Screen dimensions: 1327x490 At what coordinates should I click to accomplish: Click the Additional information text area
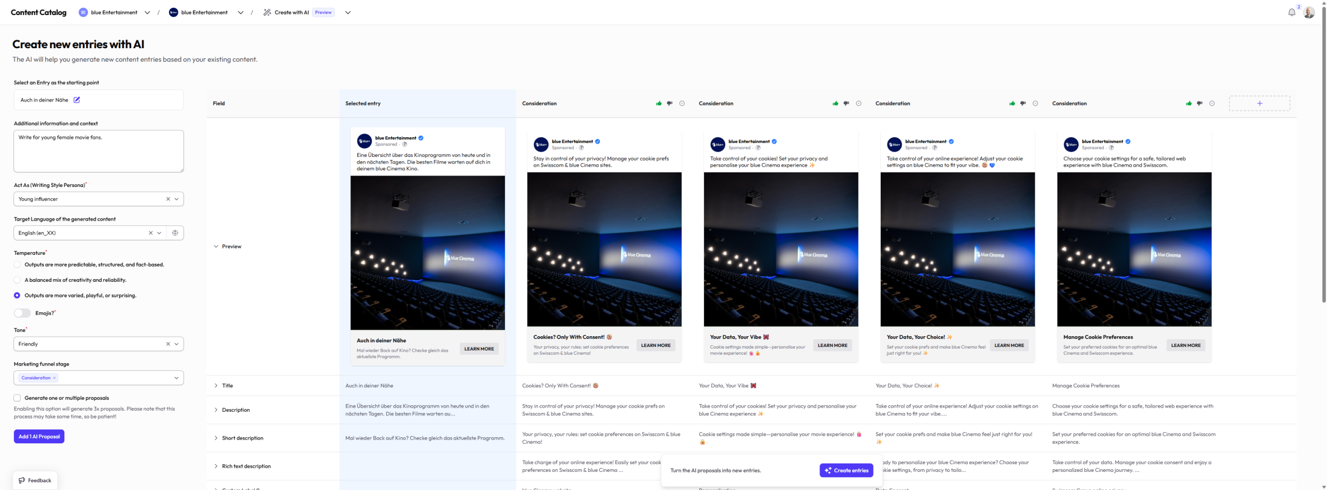(x=98, y=151)
